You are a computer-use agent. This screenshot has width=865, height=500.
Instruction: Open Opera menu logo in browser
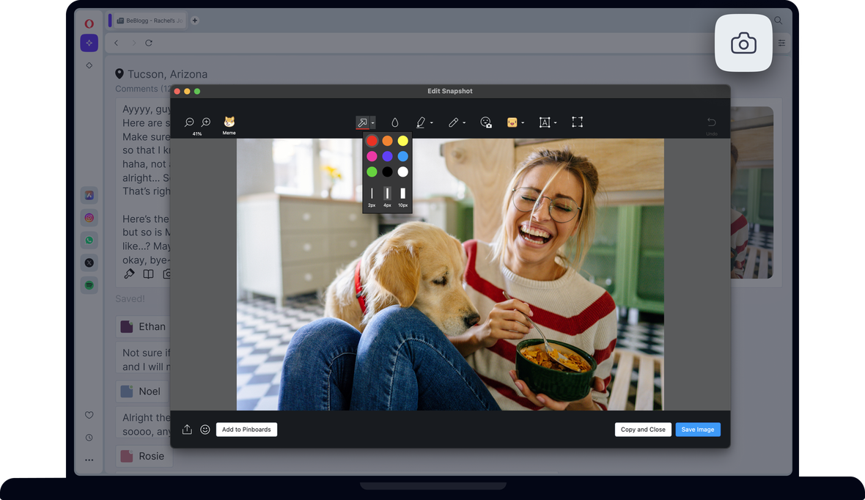click(x=89, y=23)
